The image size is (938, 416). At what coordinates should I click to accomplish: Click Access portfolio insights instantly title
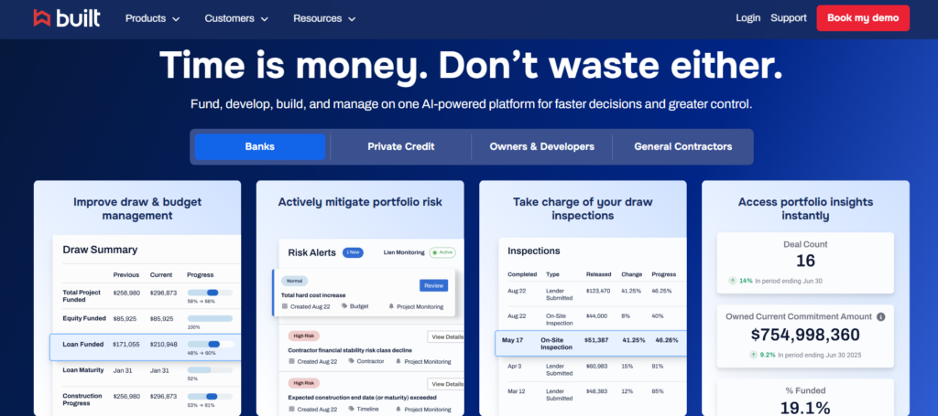click(x=805, y=208)
